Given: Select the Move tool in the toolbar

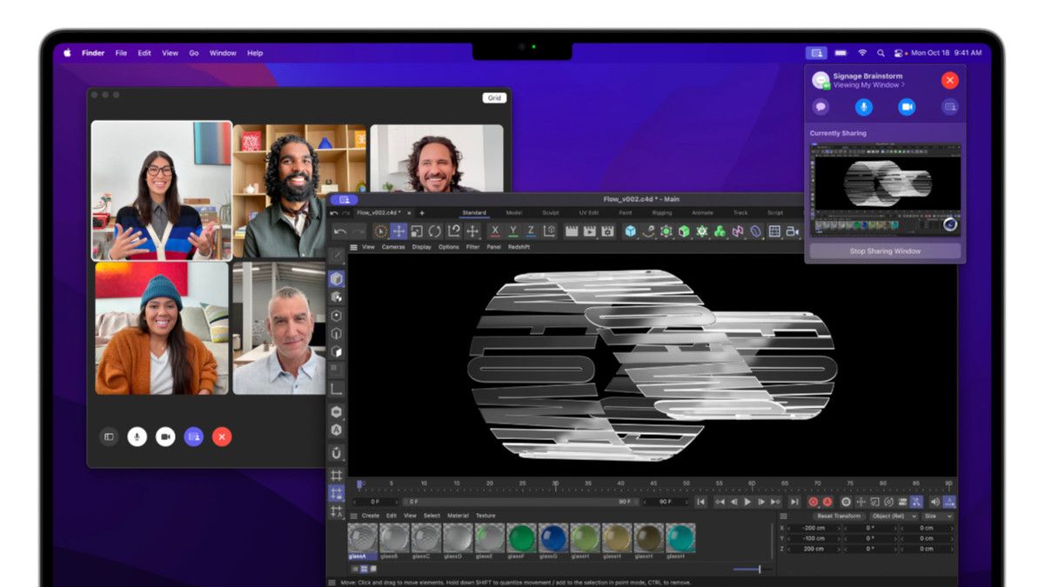Looking at the screenshot, I should [398, 231].
